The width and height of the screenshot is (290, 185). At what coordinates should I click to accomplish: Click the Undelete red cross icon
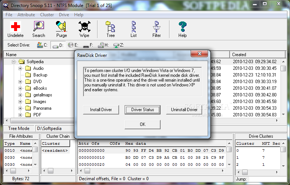[x=16, y=27]
